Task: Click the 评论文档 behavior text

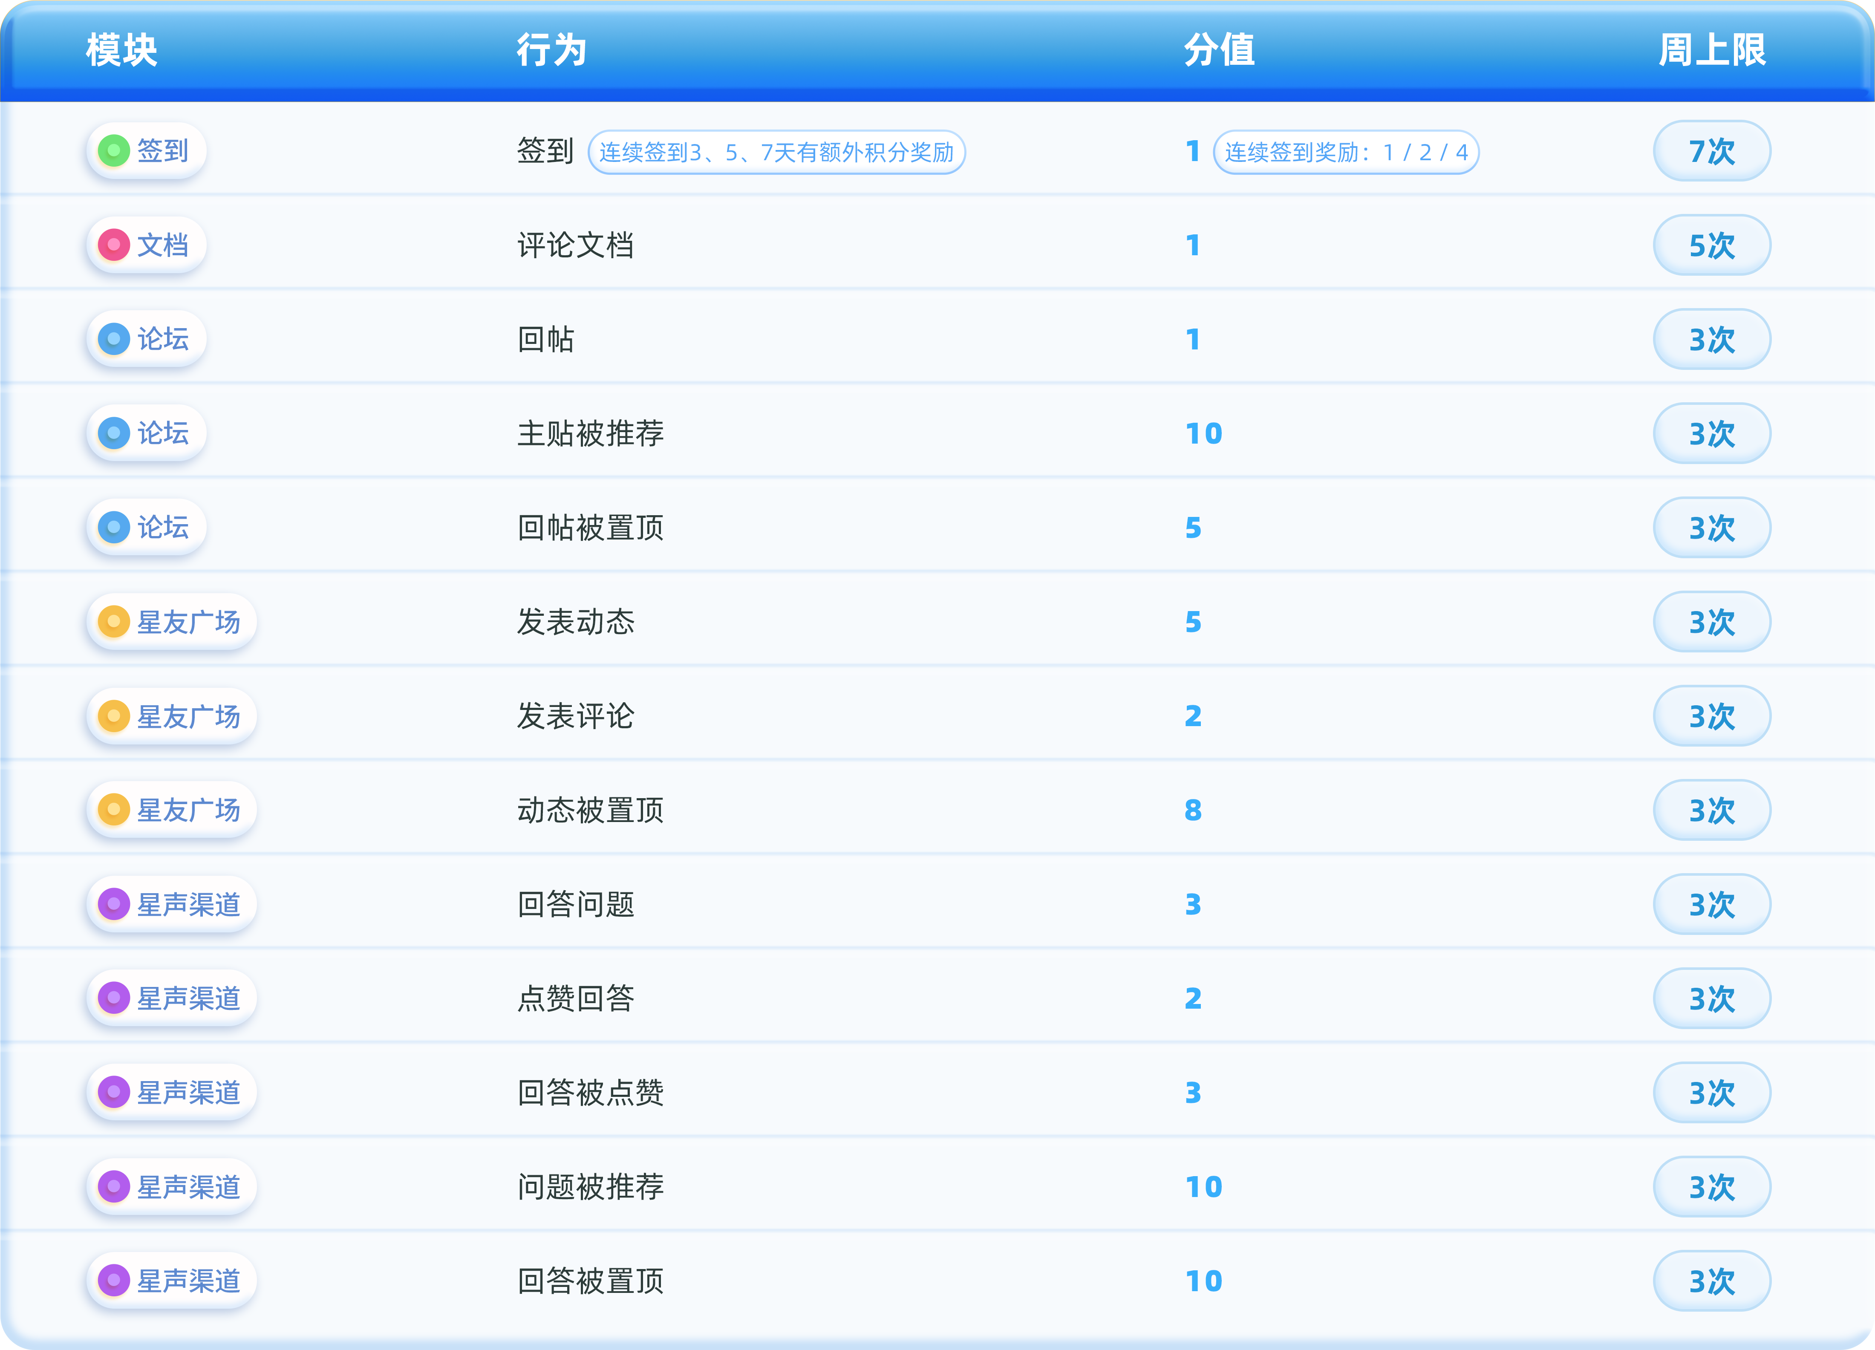Action: click(575, 245)
